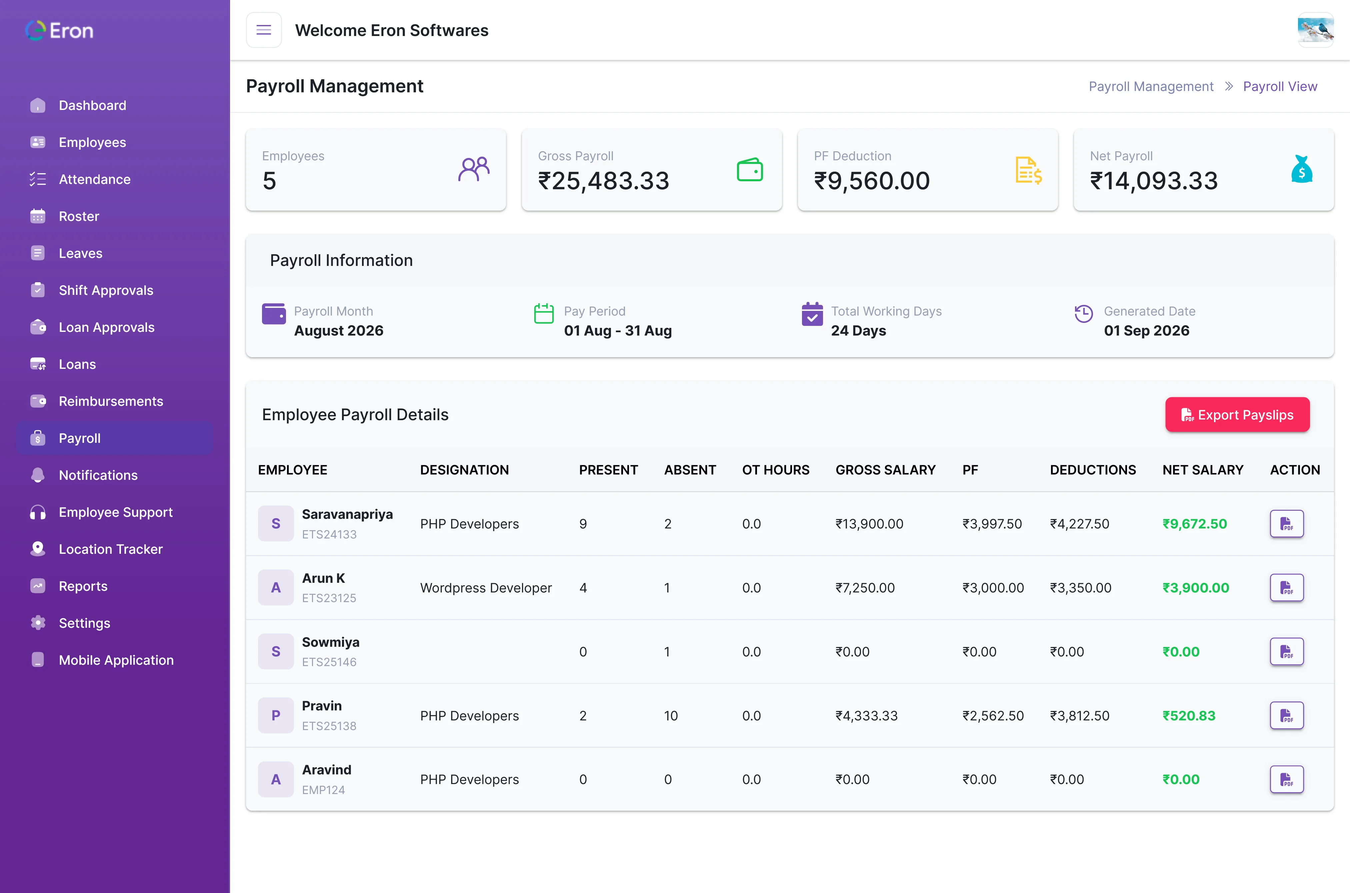
Task: Click the Reports chart icon
Action: point(38,586)
